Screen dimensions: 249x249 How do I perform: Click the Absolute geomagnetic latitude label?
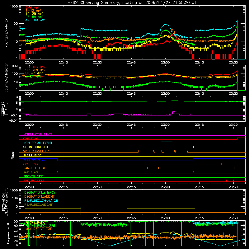pos(215,223)
